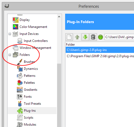
Task: Click the Palettes color balls icon
Action: point(20,83)
